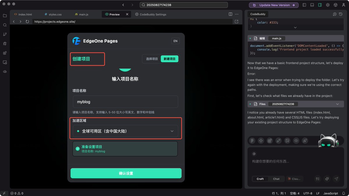Image resolution: width=349 pixels, height=196 pixels.
Task: Switch language with EN button
Action: point(175,41)
